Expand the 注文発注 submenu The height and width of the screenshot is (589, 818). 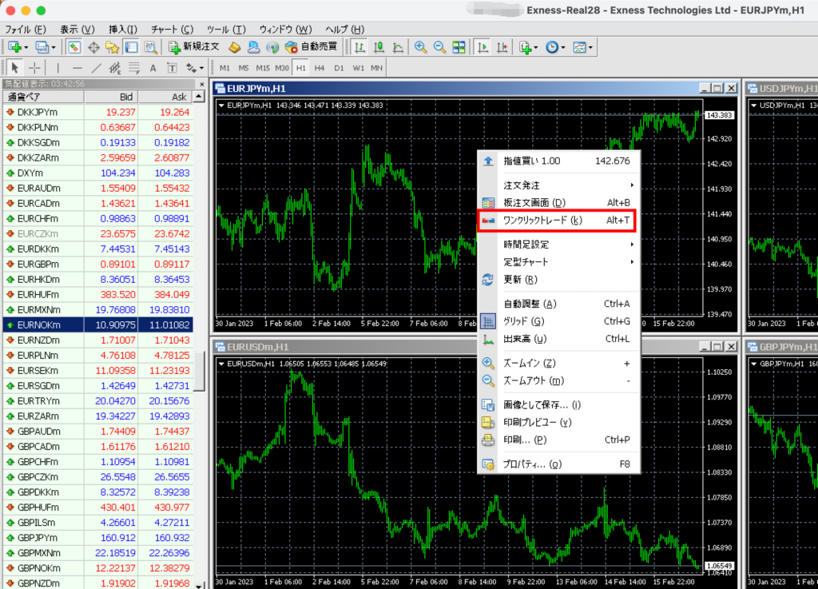pyautogui.click(x=558, y=185)
